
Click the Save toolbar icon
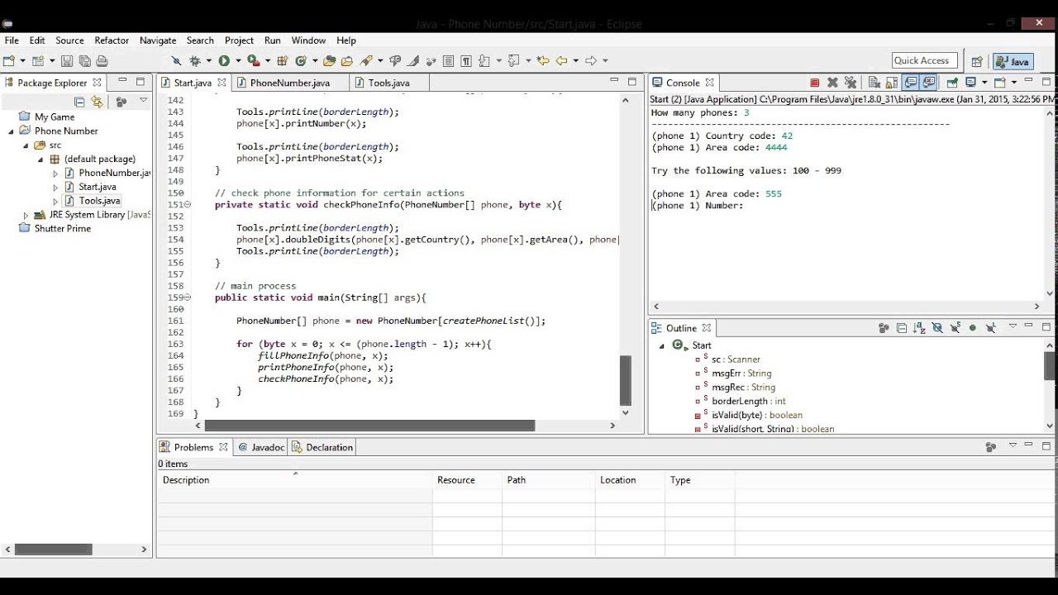(67, 61)
